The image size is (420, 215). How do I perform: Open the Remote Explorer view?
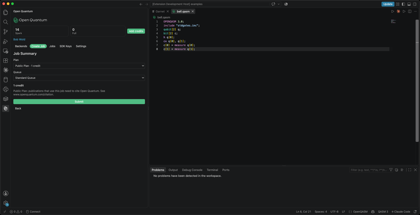pos(6,51)
